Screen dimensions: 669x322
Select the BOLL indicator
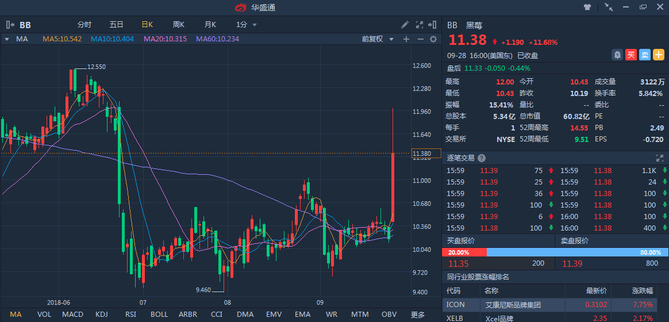(159, 315)
